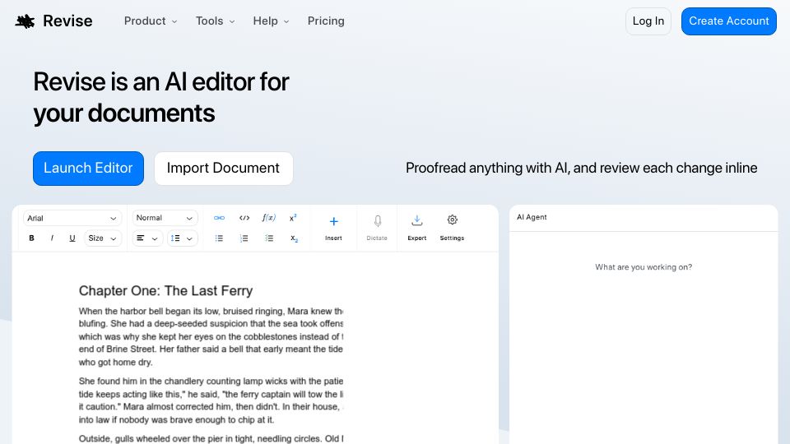Insert a code block with the code icon

point(244,218)
